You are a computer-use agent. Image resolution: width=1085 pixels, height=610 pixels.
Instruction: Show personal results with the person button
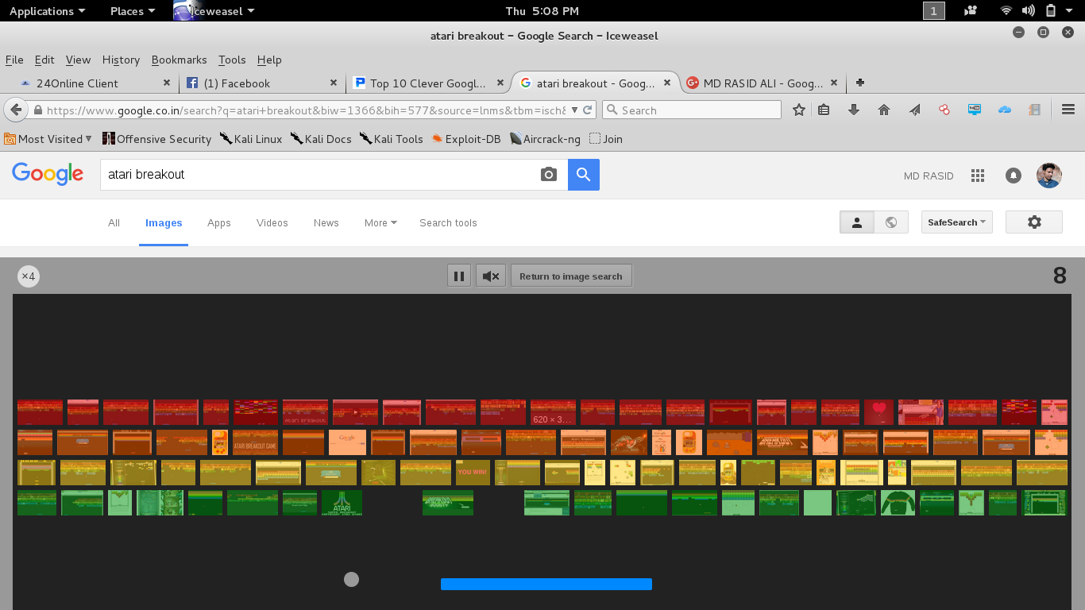click(857, 222)
